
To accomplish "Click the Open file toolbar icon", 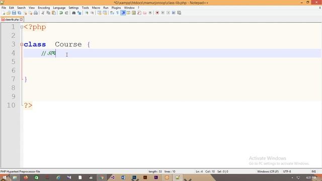I will [x=9, y=13].
